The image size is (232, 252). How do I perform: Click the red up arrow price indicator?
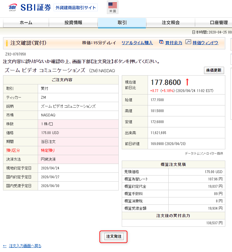pos(187,82)
